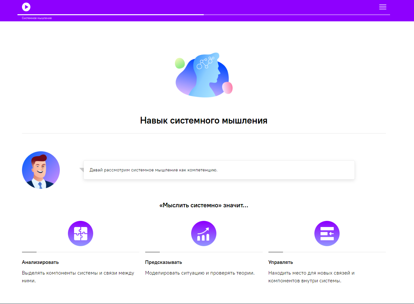Image resolution: width=414 pixels, height=304 pixels.
Task: Click the unfilled part of course progress bar
Action: pos(296,15)
